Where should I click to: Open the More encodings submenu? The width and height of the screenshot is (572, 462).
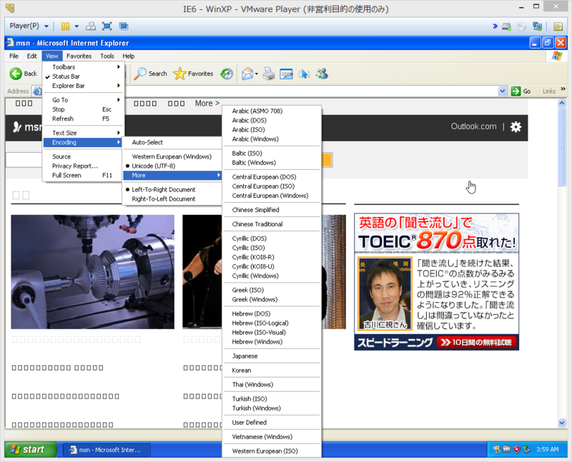172,175
